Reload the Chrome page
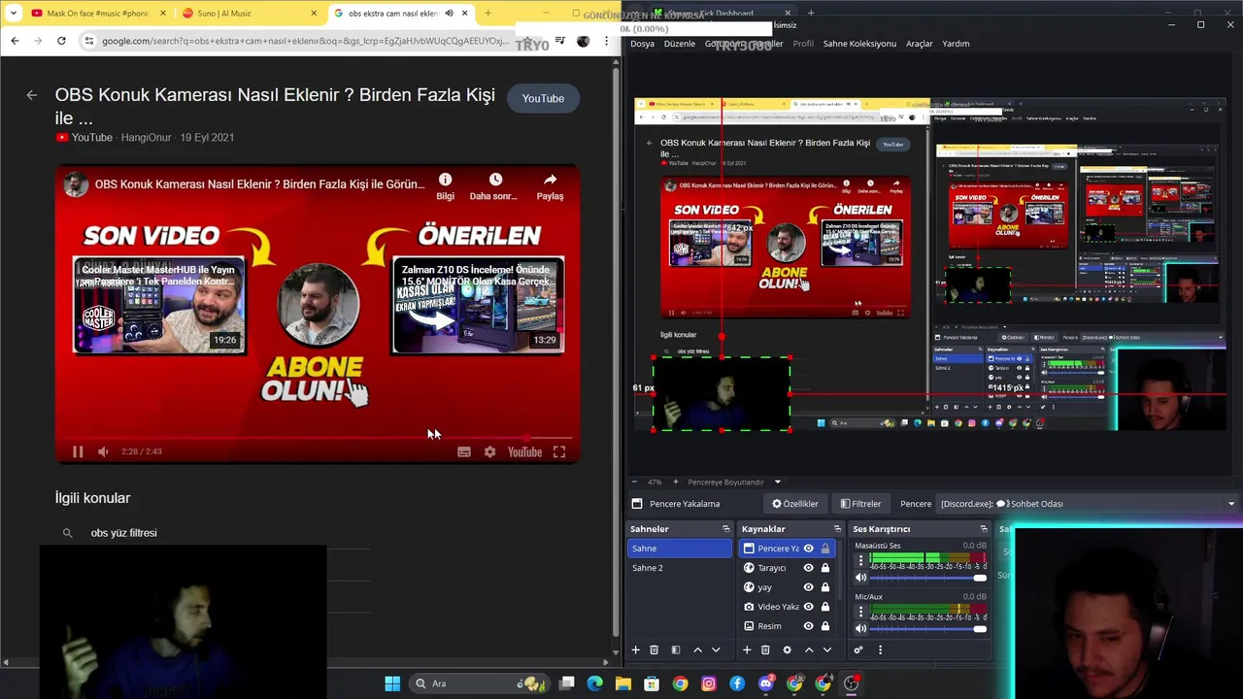 [x=61, y=41]
